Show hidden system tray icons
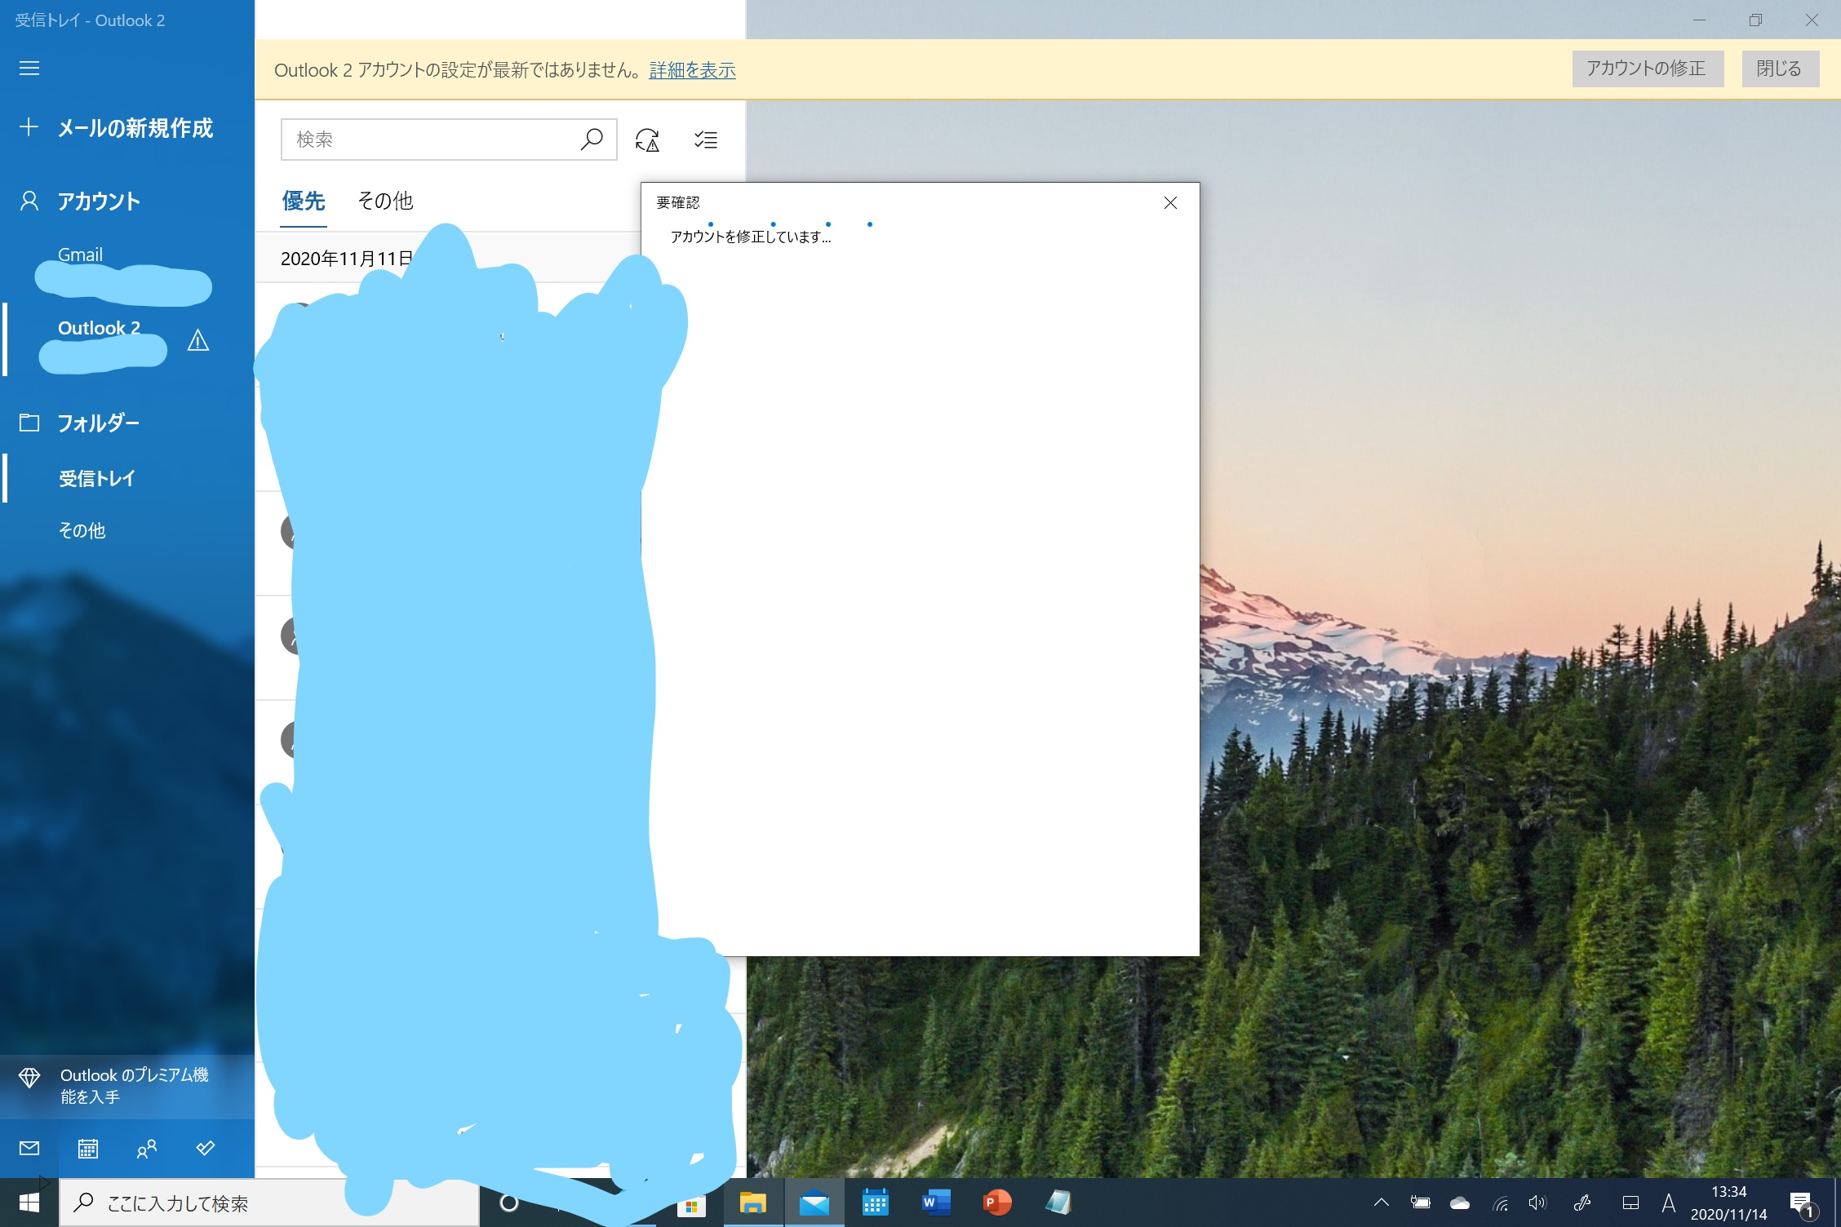 (x=1382, y=1203)
